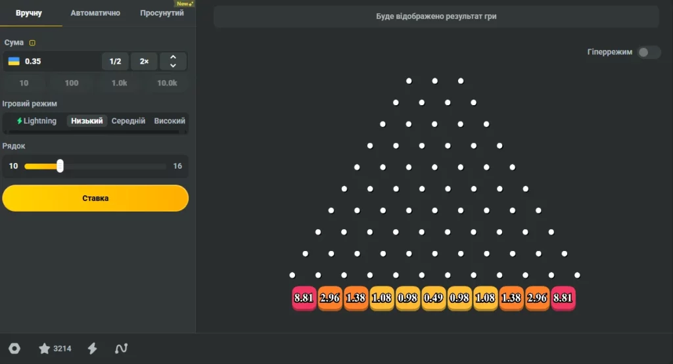Switch to the Автоматично tab
673x364 pixels.
[95, 13]
